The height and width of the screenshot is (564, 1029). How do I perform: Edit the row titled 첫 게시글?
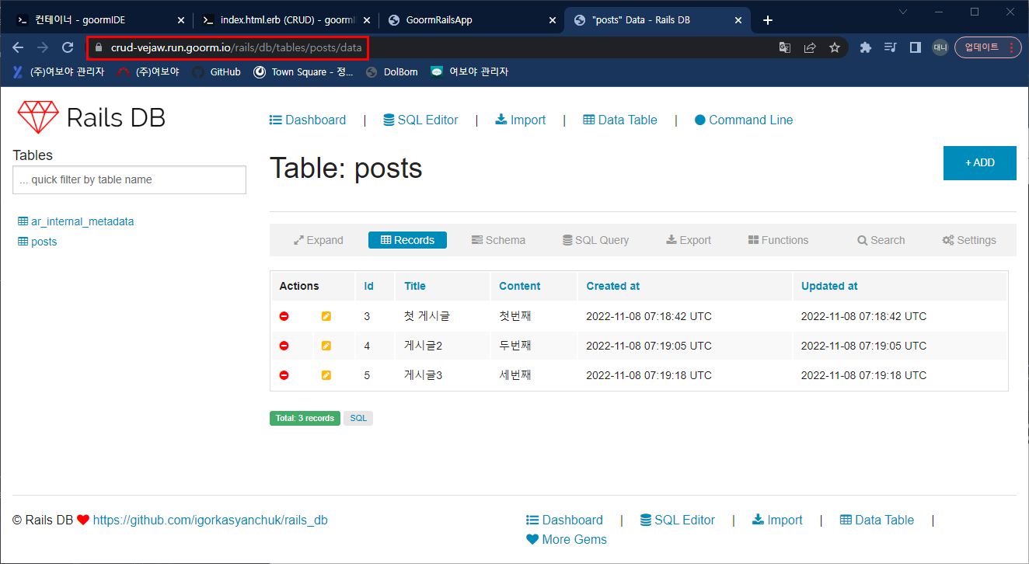[x=326, y=316]
